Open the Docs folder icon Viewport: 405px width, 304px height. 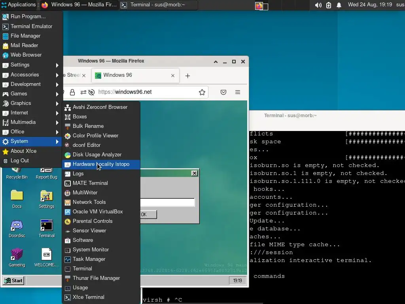[x=17, y=199]
